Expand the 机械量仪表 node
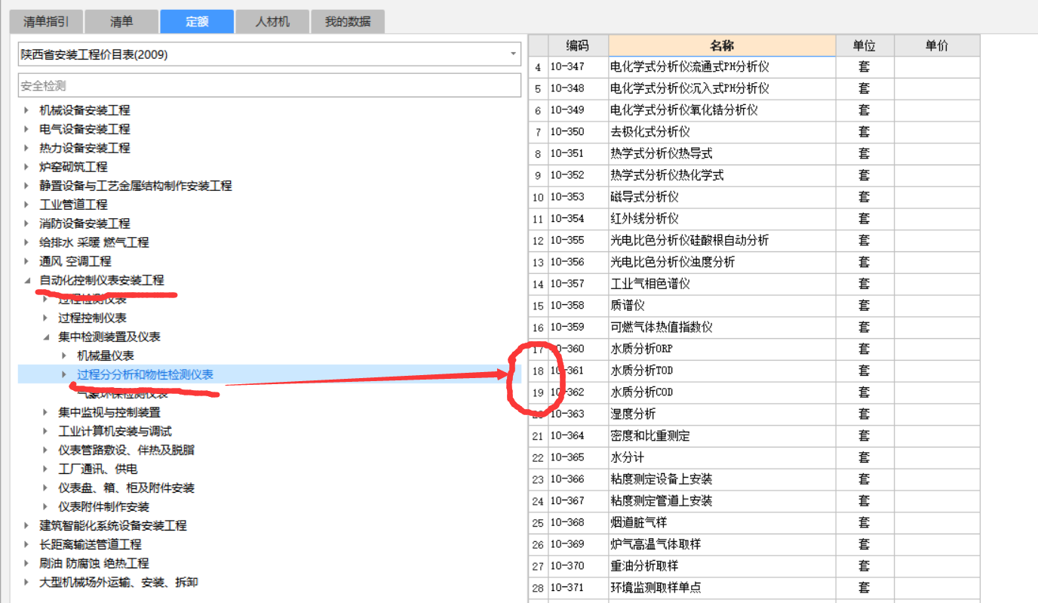The image size is (1038, 603). pos(64,355)
